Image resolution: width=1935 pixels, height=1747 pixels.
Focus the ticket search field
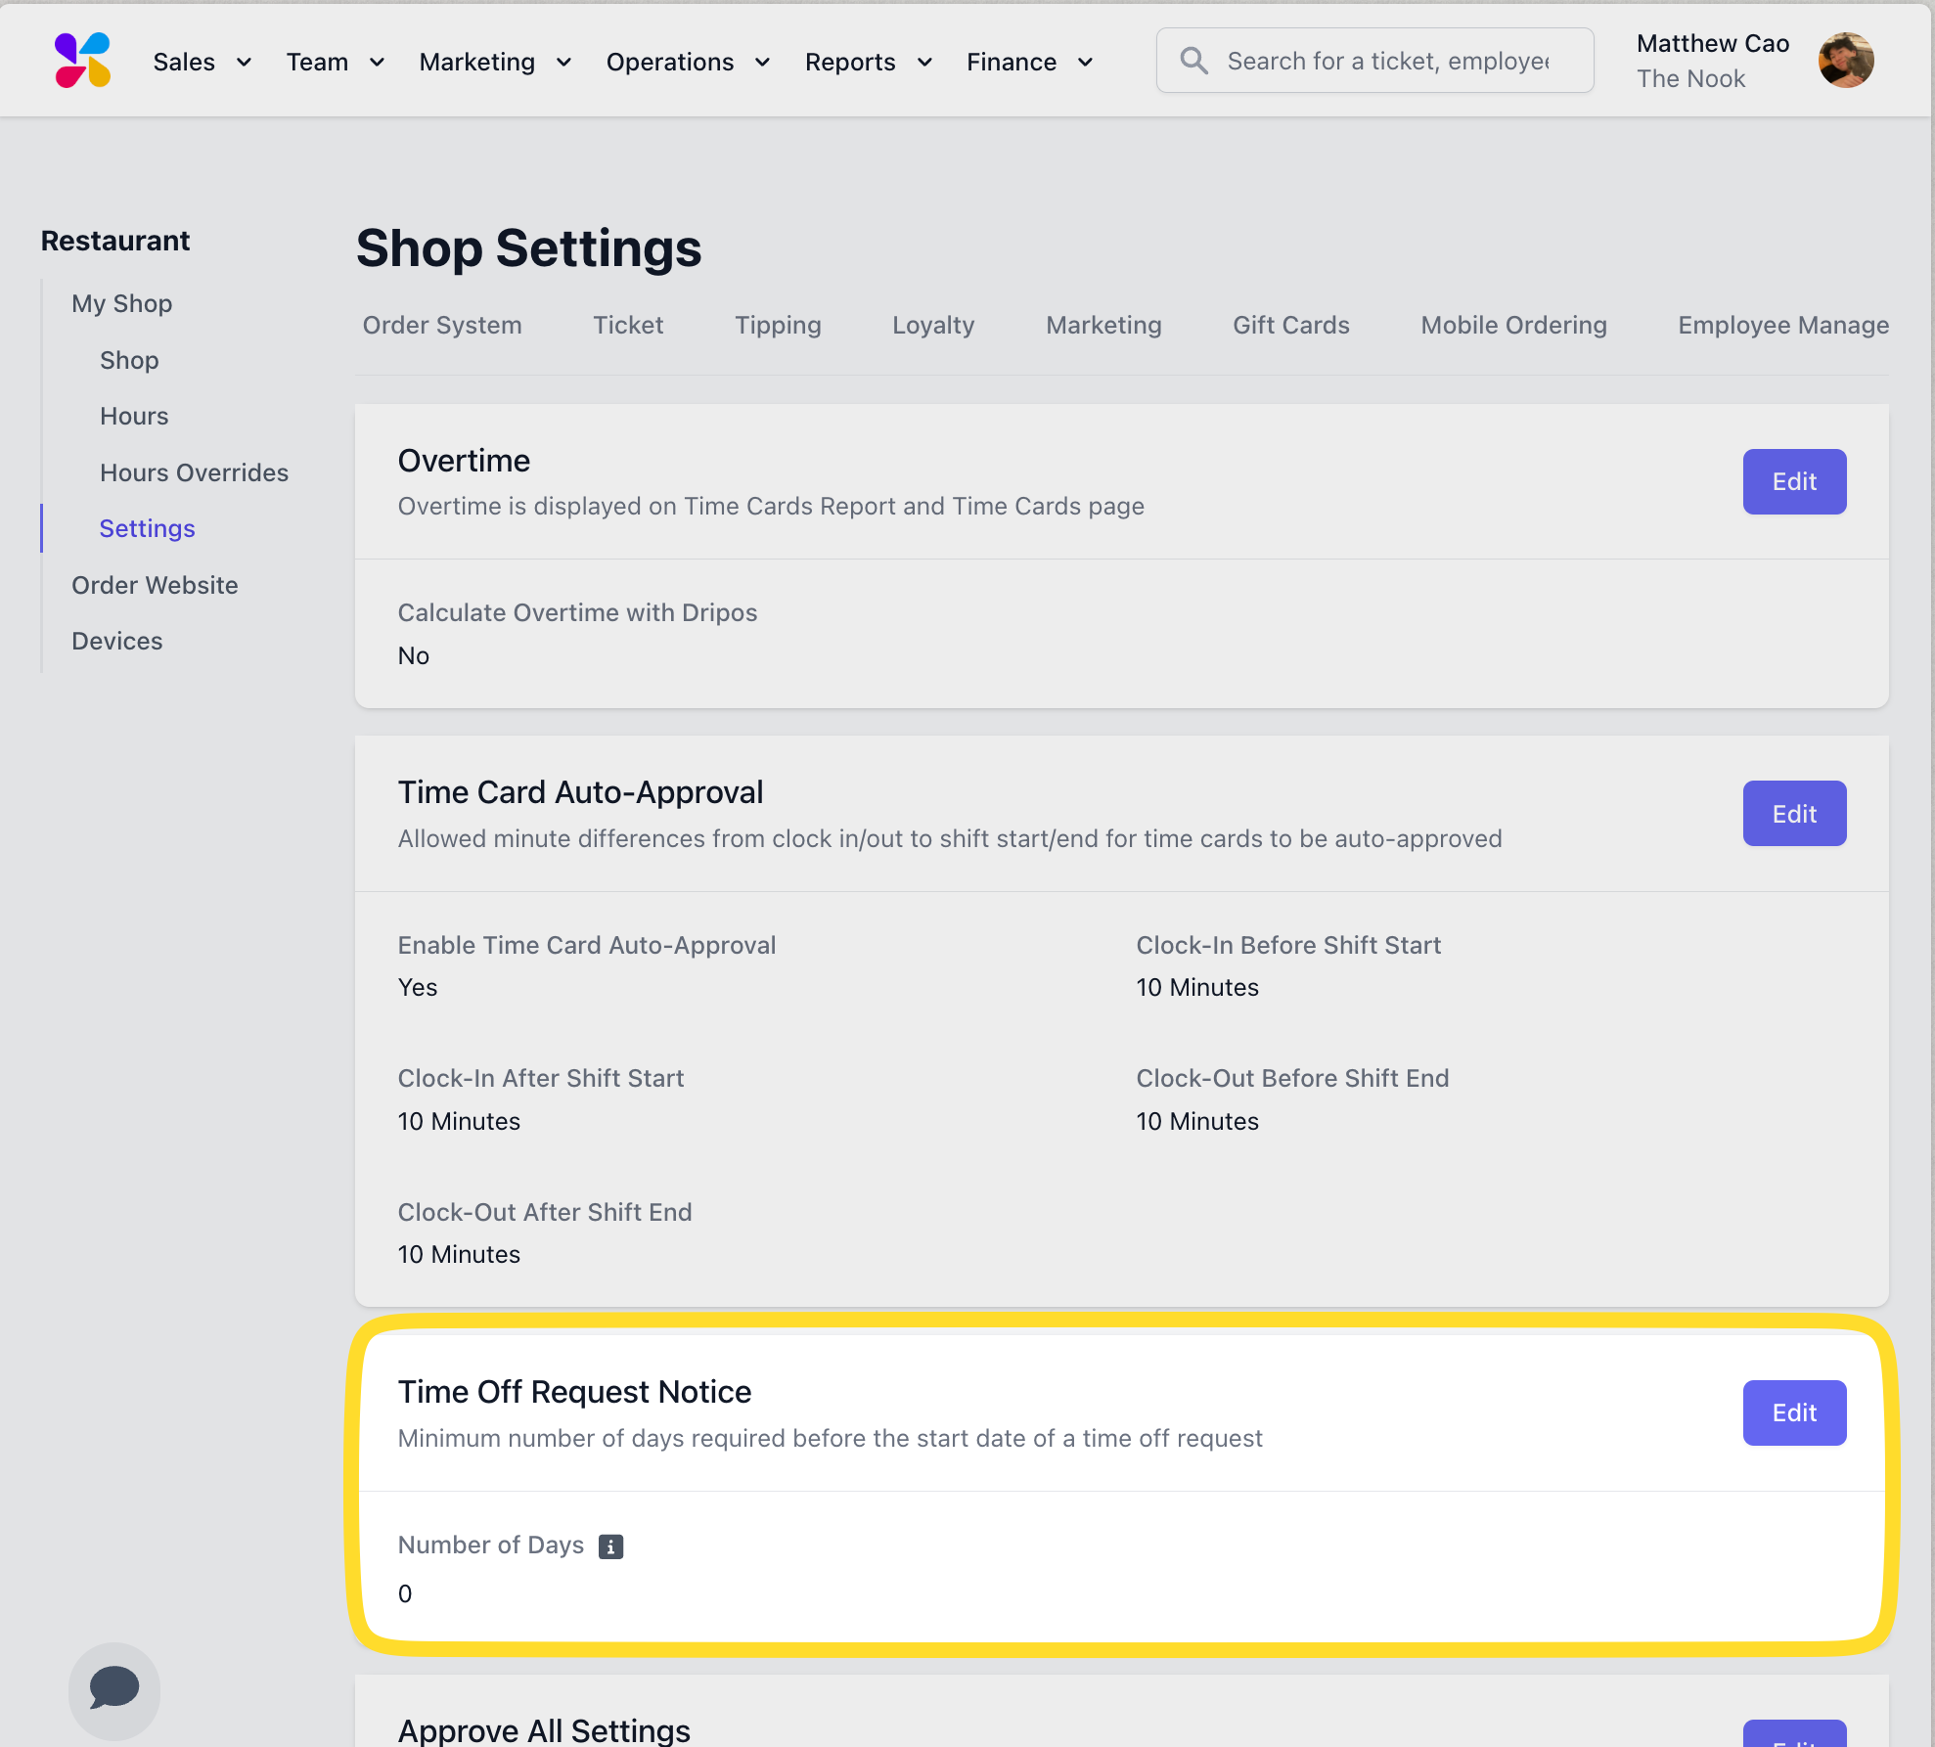(x=1389, y=61)
